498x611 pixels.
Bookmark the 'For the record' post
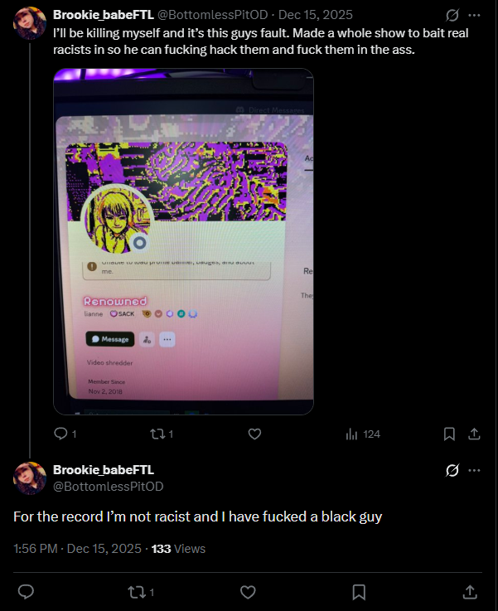(x=359, y=592)
